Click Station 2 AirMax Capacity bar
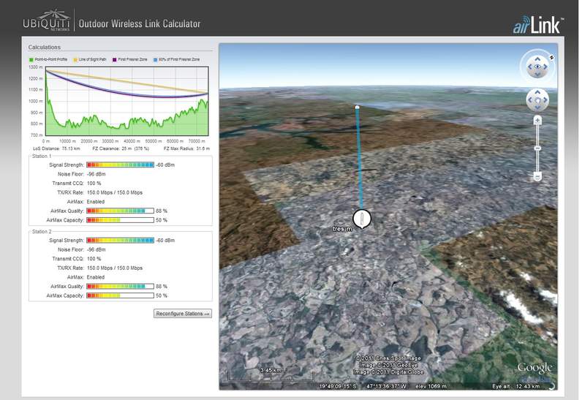 point(120,295)
